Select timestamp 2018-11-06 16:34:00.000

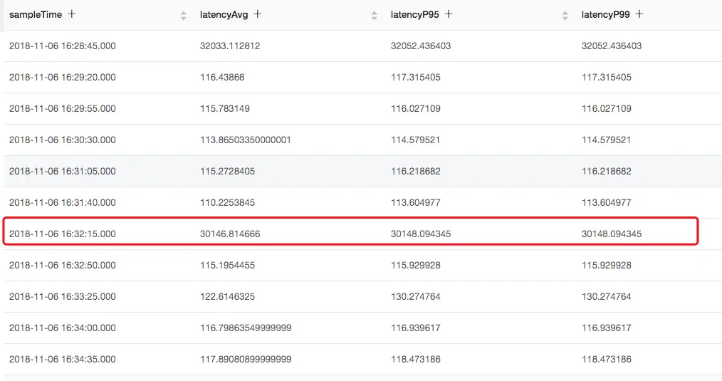63,328
